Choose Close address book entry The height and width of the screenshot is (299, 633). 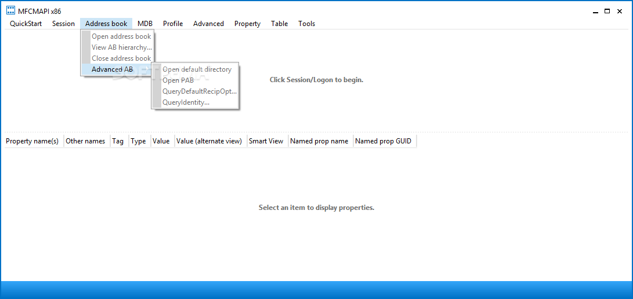[x=117, y=58]
